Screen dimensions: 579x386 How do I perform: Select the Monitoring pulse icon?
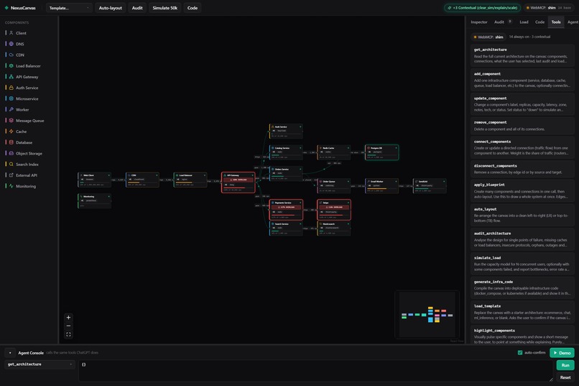(x=11, y=186)
